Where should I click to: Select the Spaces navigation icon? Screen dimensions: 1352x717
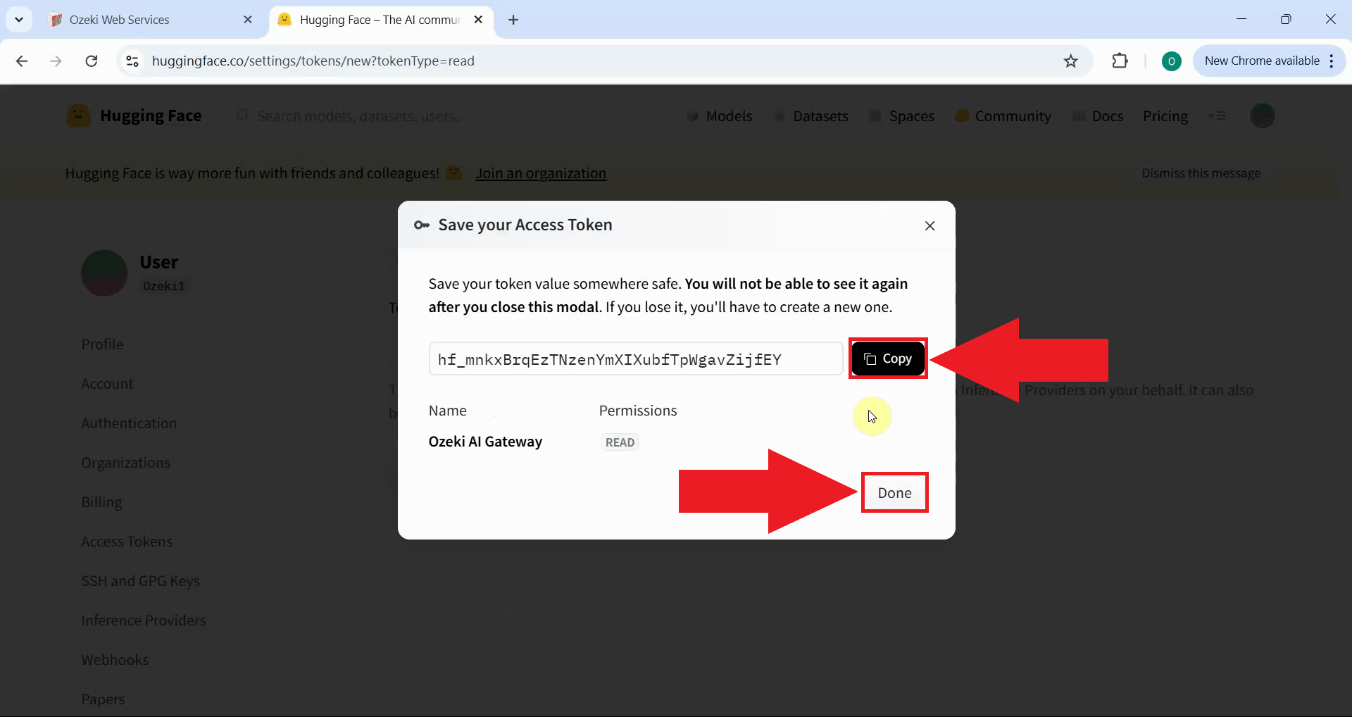click(x=876, y=116)
